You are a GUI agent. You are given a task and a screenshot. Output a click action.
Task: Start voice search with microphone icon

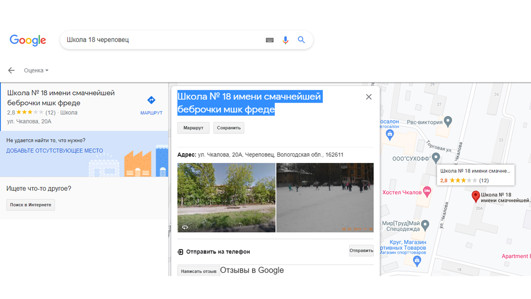(x=285, y=40)
